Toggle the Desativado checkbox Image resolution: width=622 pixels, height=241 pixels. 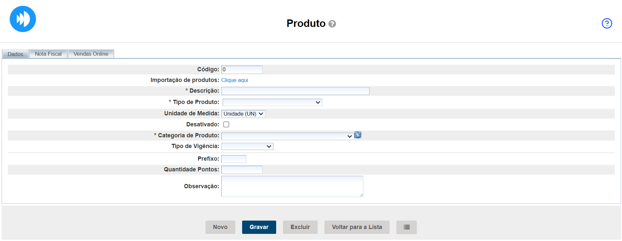tap(226, 124)
